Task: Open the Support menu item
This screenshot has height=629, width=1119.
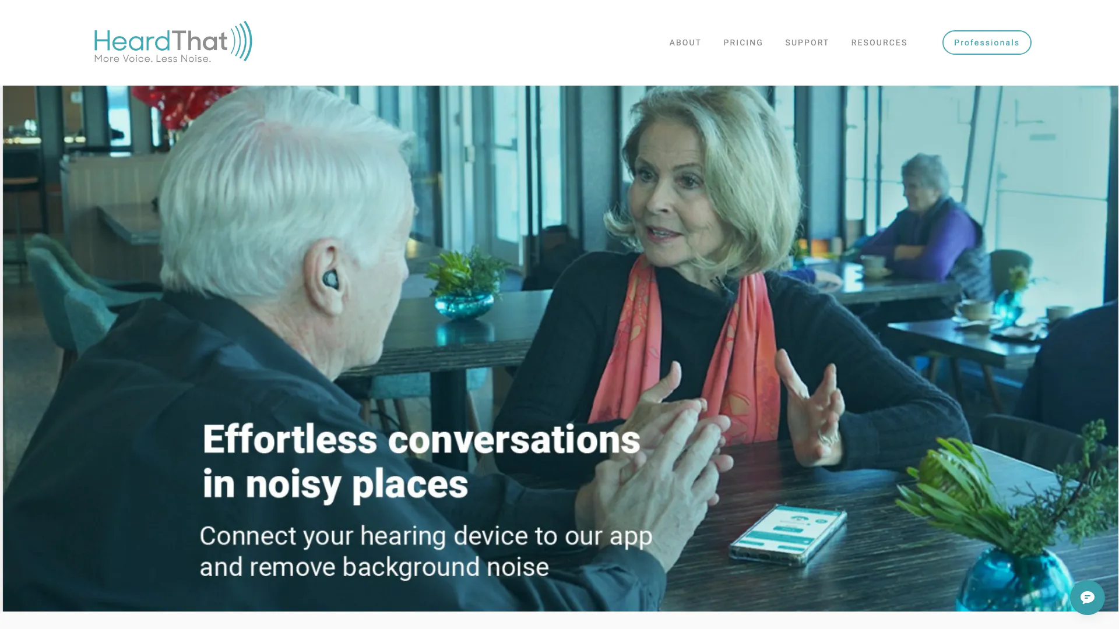Action: point(807,43)
